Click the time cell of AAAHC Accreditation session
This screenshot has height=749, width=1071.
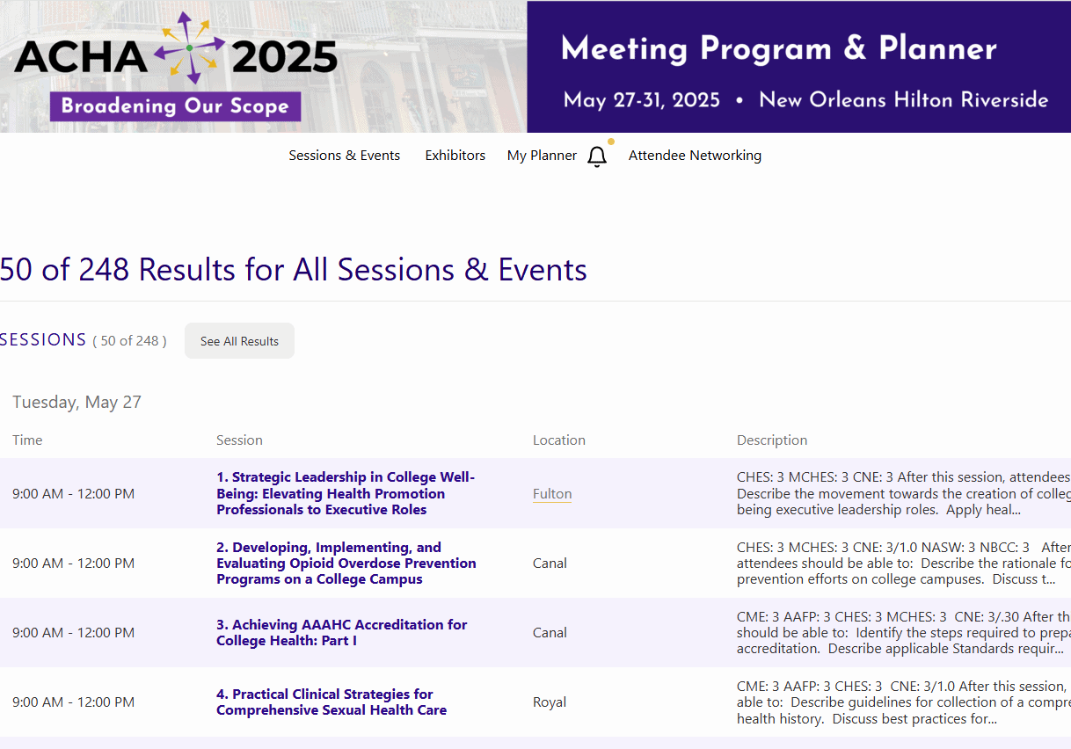pos(74,633)
